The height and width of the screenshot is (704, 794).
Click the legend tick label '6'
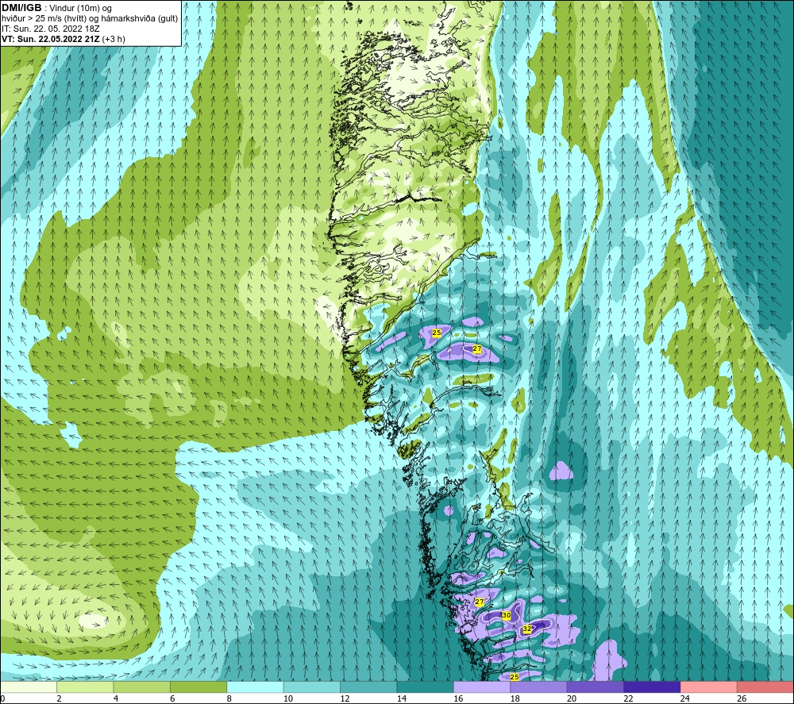coord(172,698)
